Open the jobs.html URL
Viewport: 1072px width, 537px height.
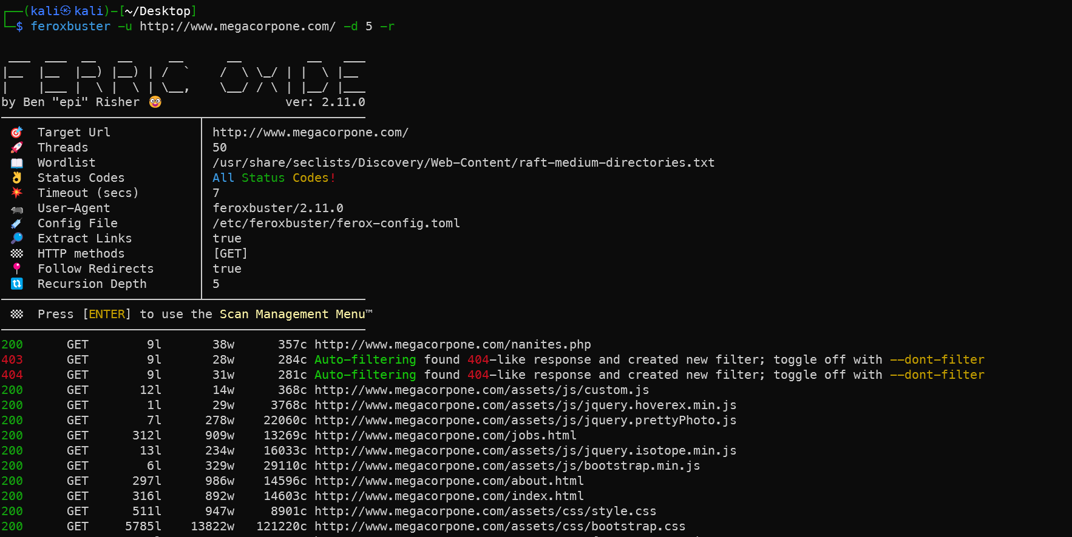[x=446, y=435]
